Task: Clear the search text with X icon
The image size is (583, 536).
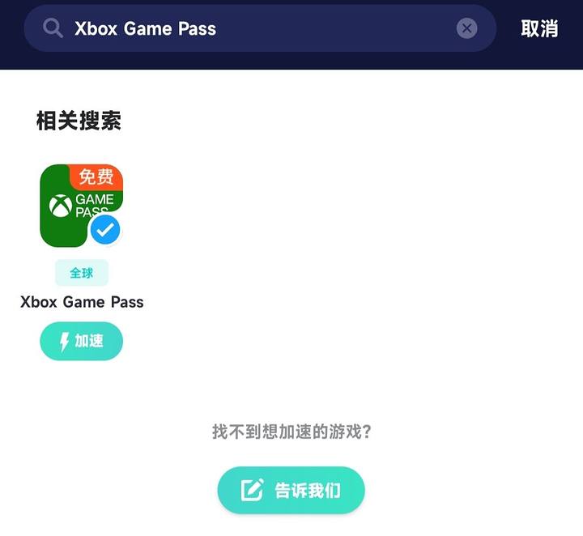Action: (x=466, y=28)
